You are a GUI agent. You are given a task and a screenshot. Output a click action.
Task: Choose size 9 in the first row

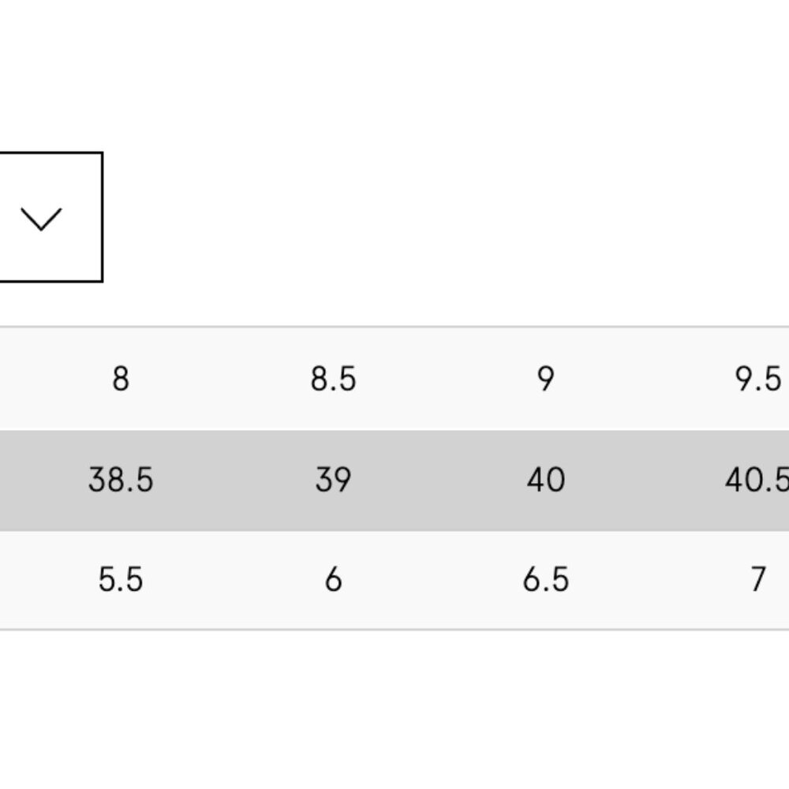pyautogui.click(x=545, y=380)
